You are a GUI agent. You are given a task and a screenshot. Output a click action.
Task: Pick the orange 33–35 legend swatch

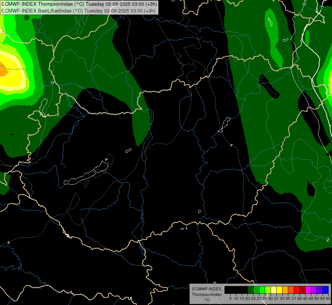click(285, 290)
